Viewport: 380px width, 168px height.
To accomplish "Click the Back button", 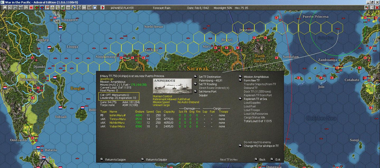I will click(262, 160).
